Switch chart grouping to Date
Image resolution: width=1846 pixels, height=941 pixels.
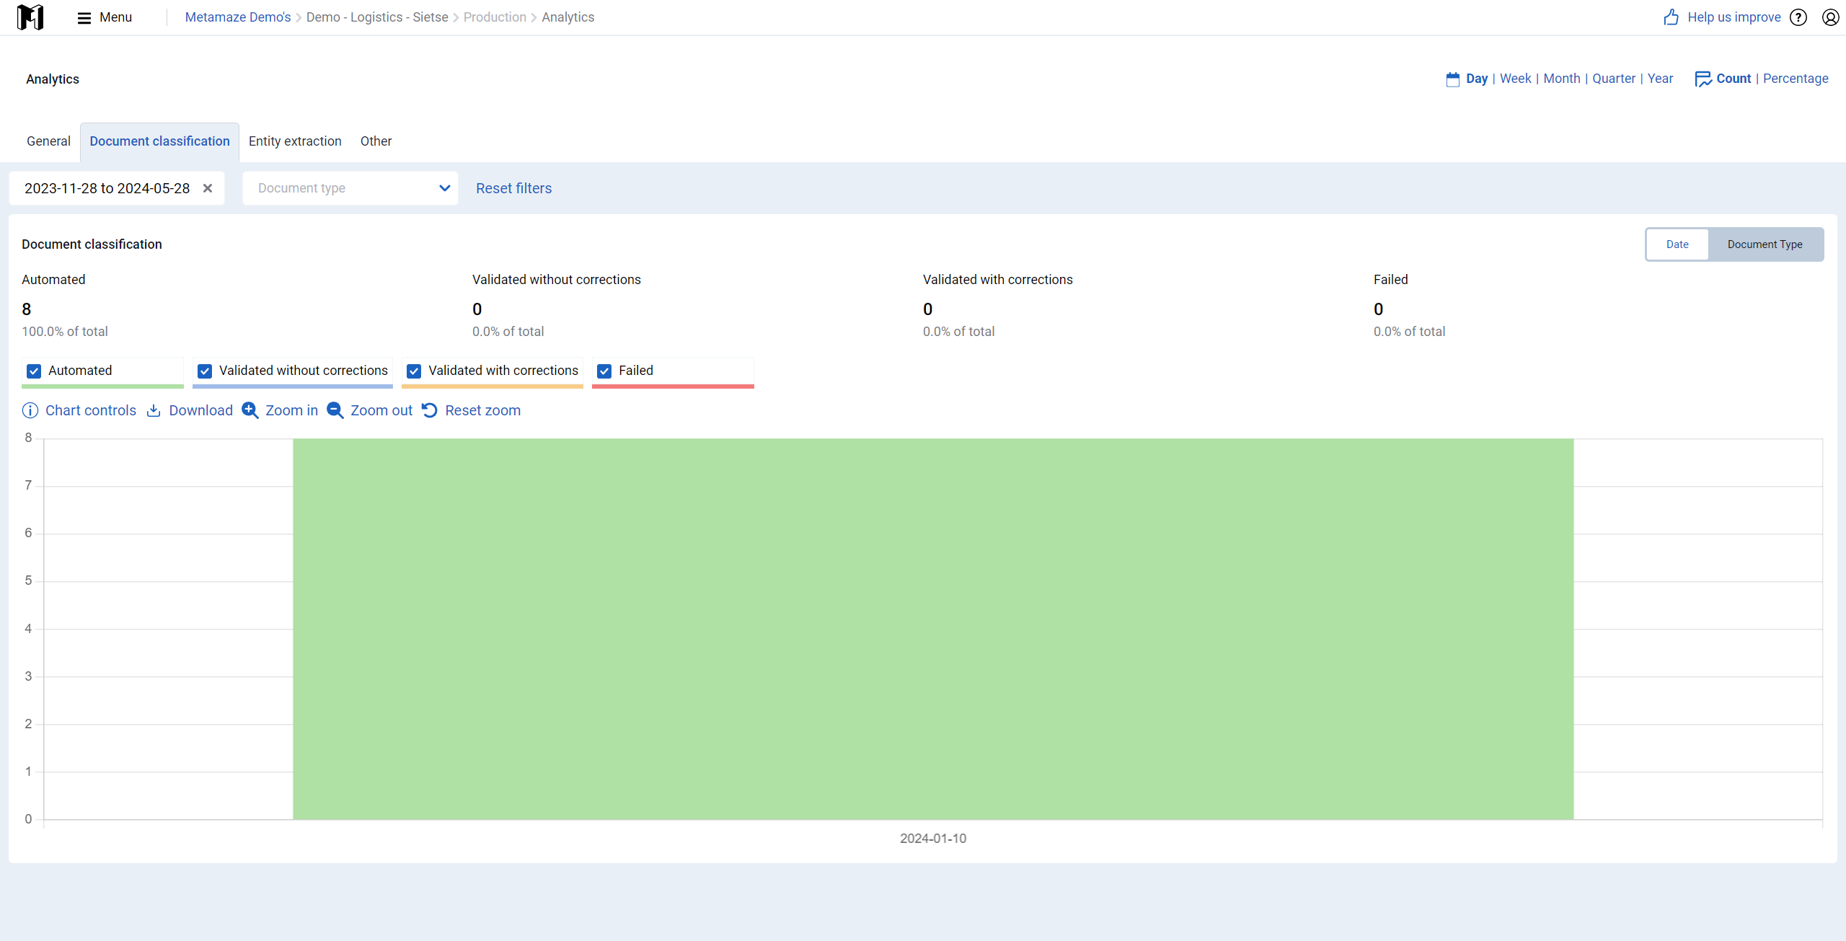coord(1677,244)
